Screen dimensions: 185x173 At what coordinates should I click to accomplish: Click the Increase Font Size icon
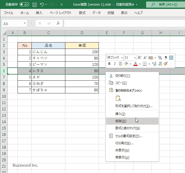[x=140, y=57]
